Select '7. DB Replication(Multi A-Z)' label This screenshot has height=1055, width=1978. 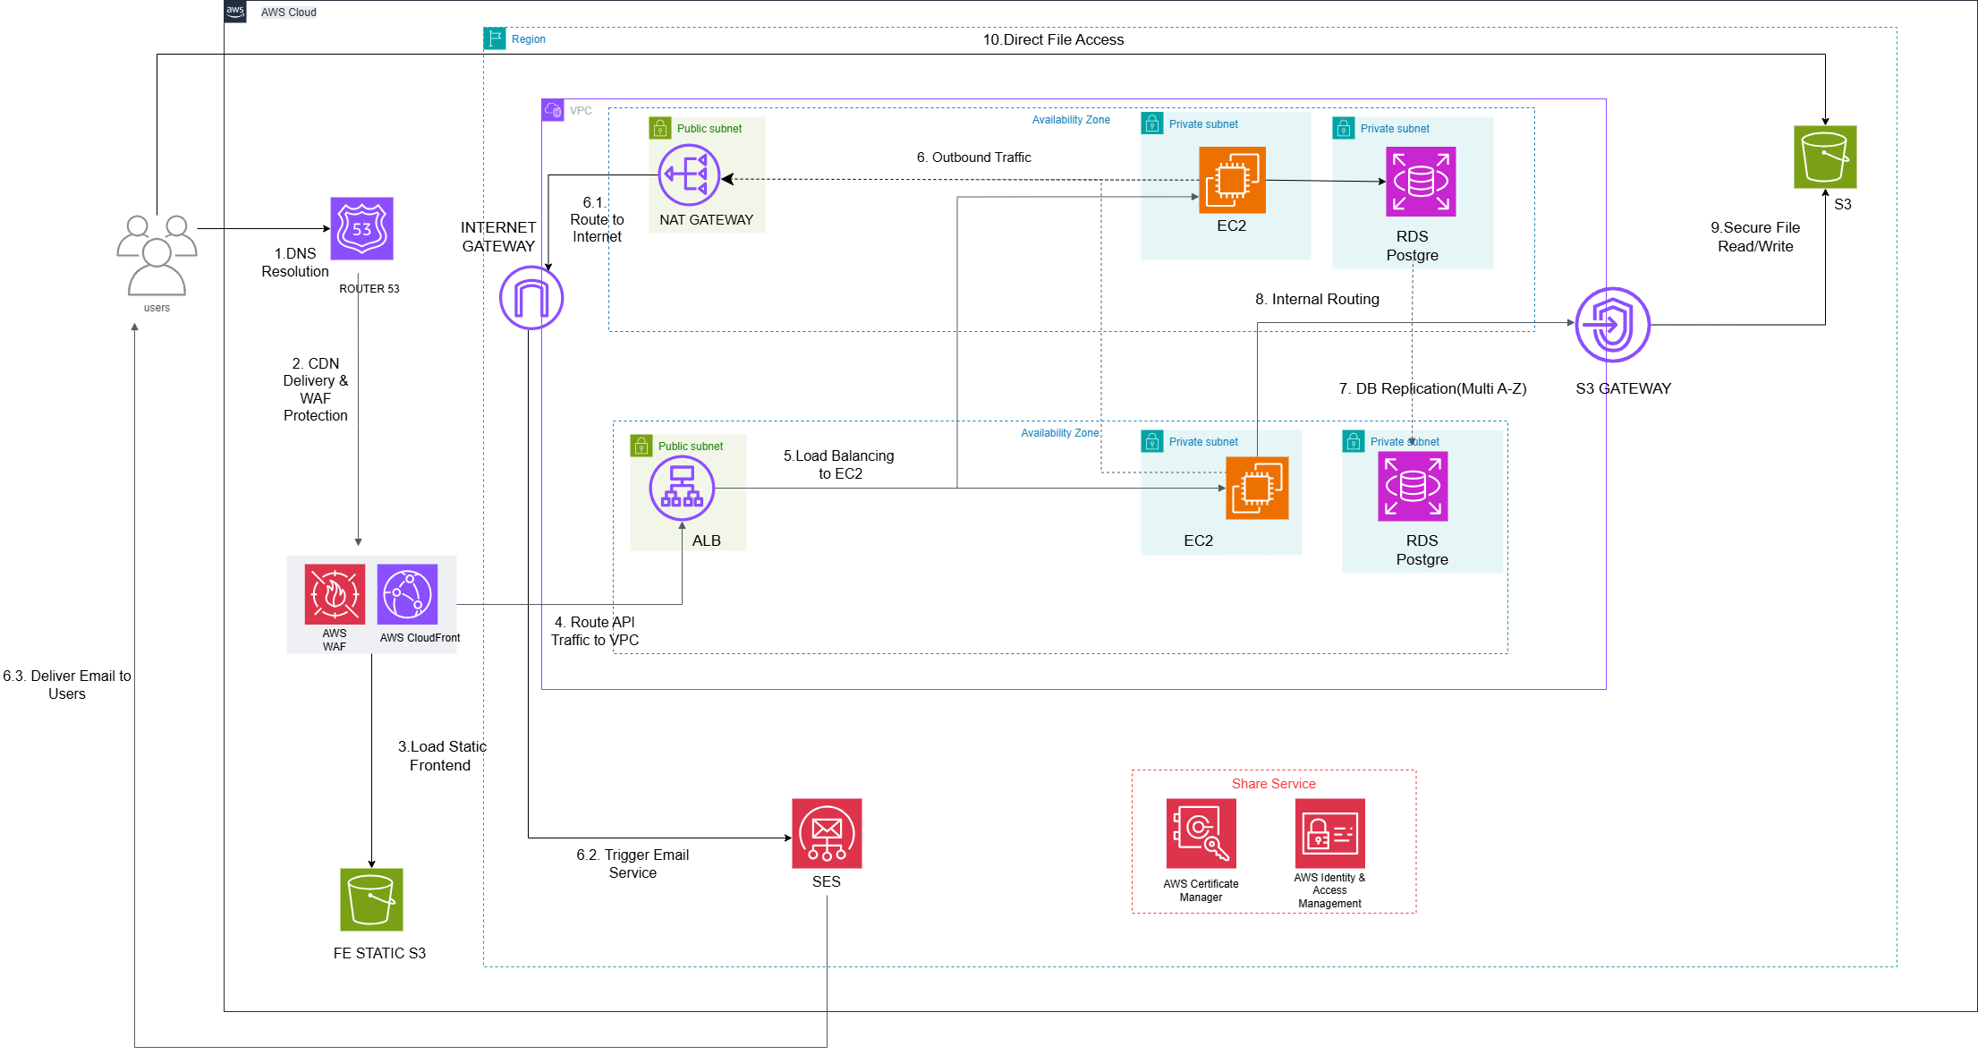[x=1432, y=388]
